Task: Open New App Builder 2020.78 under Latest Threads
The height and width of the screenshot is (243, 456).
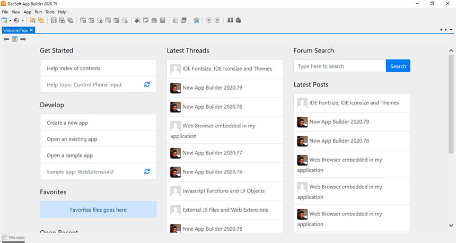Action: pyautogui.click(x=225, y=107)
